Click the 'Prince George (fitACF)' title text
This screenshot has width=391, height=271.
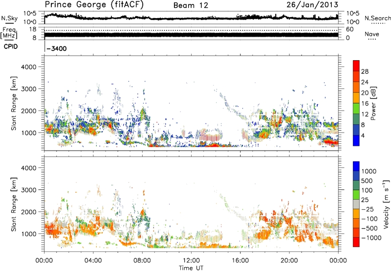click(94, 5)
